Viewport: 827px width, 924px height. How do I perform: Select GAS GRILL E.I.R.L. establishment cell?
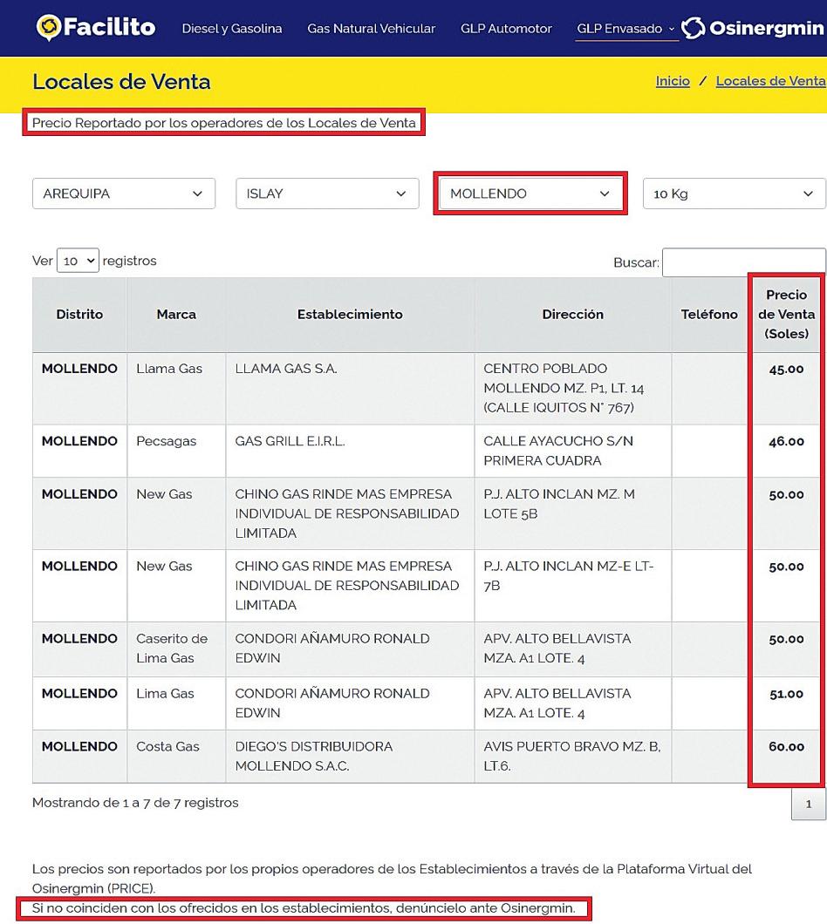click(350, 451)
